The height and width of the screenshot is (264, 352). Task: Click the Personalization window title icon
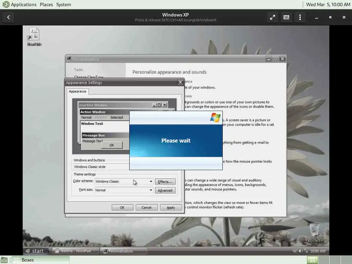pos(69,59)
